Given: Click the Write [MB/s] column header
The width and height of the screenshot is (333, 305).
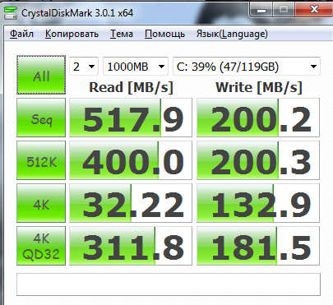Looking at the screenshot, I should [x=259, y=87].
